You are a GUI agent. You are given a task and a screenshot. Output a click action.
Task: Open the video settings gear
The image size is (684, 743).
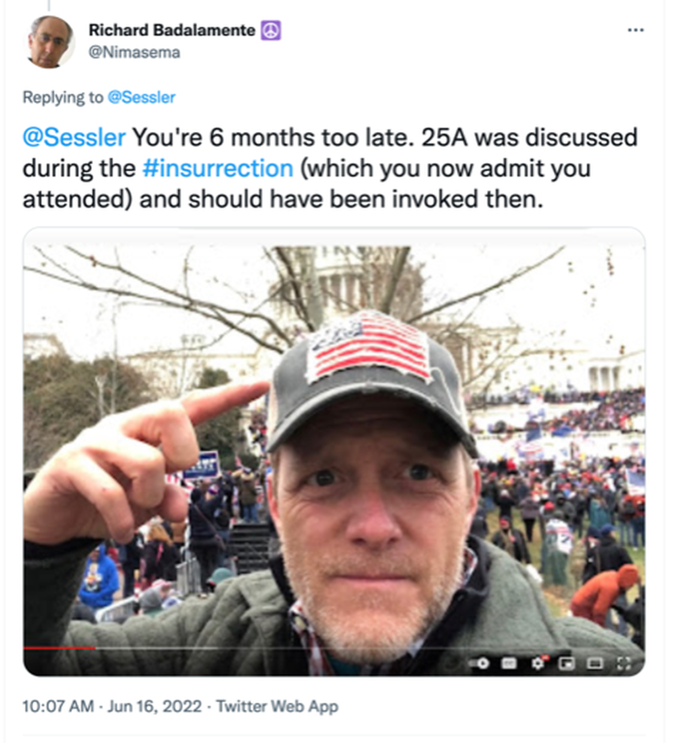coord(538,663)
